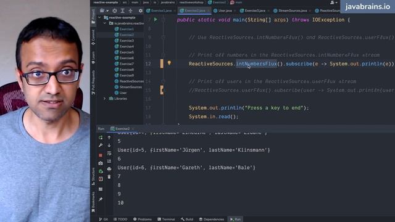Open the Problems tool window
This screenshot has width=395, height=222.
coord(143,220)
